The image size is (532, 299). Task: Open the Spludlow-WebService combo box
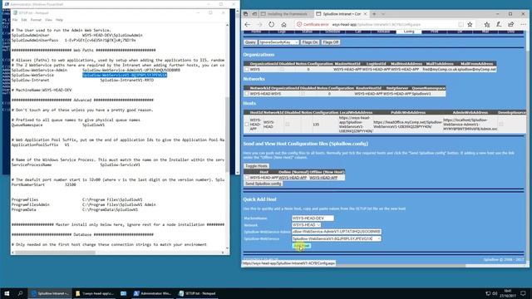336,238
